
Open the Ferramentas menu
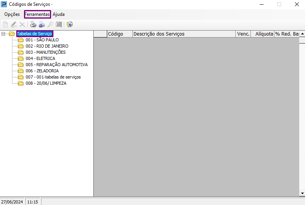(37, 14)
